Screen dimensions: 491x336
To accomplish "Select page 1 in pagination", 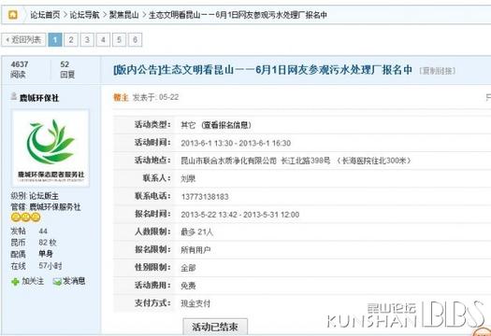I will pos(55,40).
